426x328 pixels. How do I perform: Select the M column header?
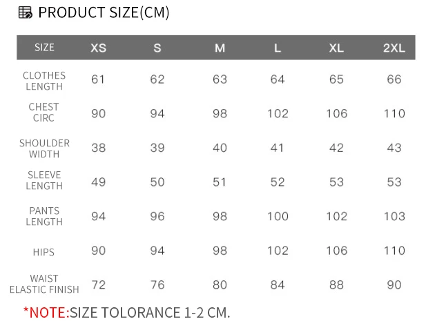point(220,48)
